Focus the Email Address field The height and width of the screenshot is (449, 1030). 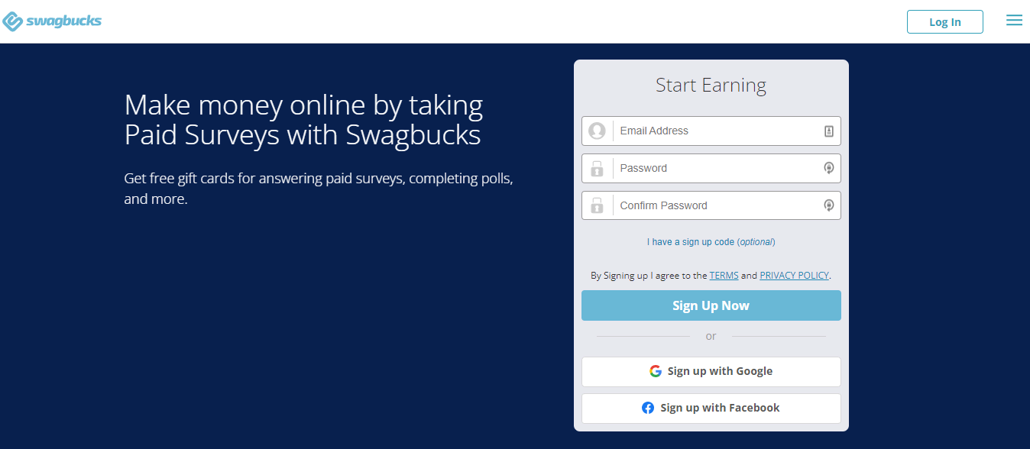pos(714,131)
